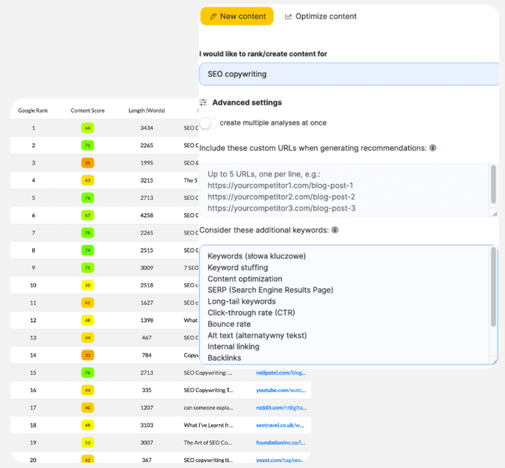Screen dimensions: 505x468
Task: Click the pencil icon in New content
Action: click(x=214, y=17)
